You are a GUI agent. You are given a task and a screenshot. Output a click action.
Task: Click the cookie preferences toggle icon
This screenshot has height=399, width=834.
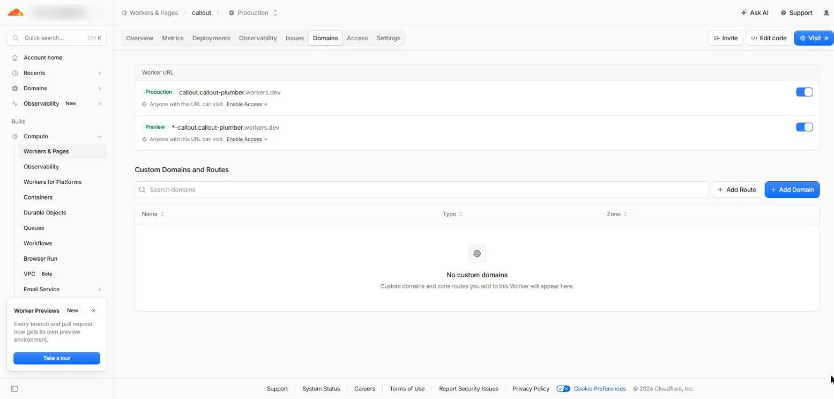563,389
